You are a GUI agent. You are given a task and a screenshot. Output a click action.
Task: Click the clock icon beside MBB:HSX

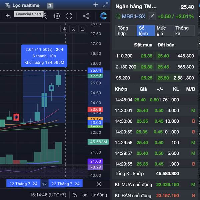118,16
